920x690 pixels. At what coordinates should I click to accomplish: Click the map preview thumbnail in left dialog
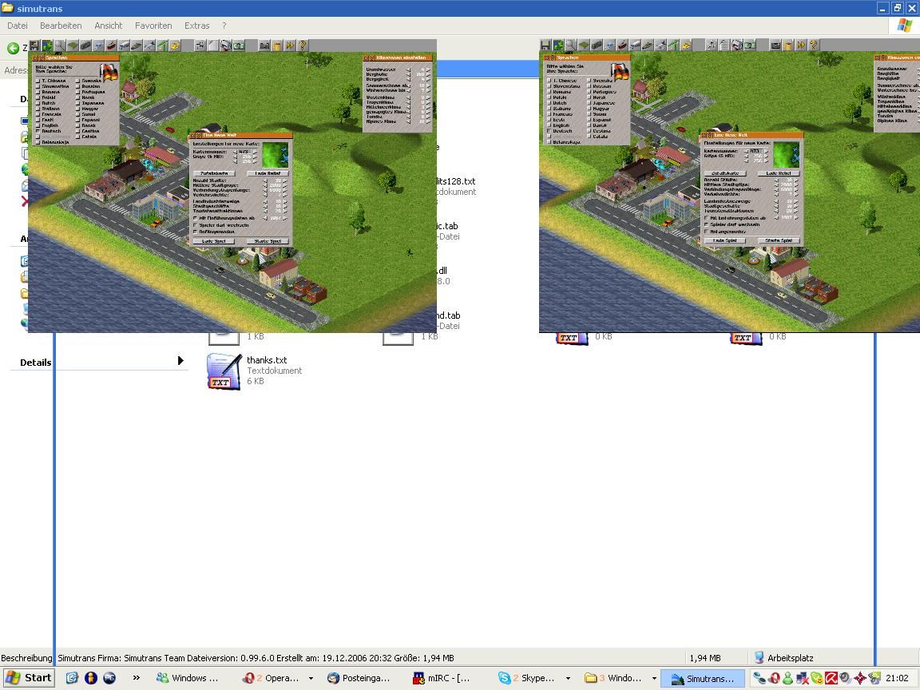pos(276,154)
